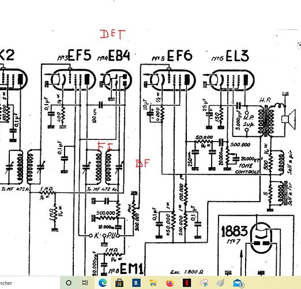This screenshot has width=301, height=289.
Task: Click the red FI annotation
Action: coord(105,146)
